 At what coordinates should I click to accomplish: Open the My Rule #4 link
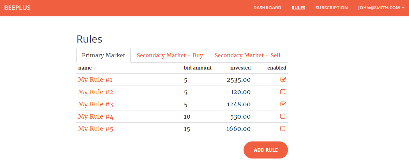[96, 117]
